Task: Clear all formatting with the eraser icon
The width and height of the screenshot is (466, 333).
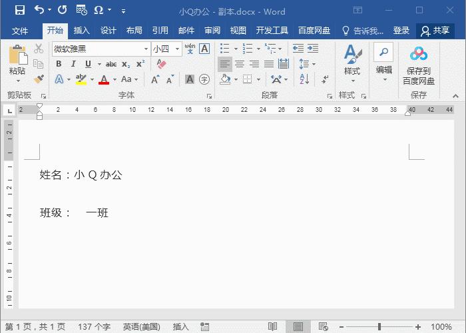Action: click(161, 64)
